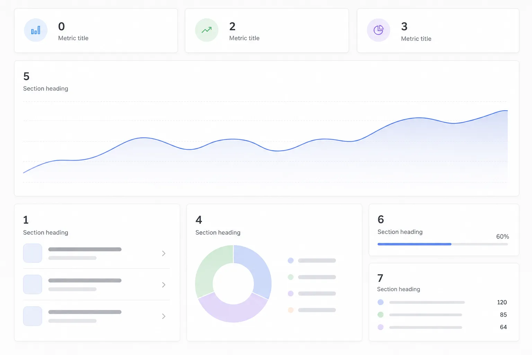Expand the first list row chevron in section 1

(164, 253)
